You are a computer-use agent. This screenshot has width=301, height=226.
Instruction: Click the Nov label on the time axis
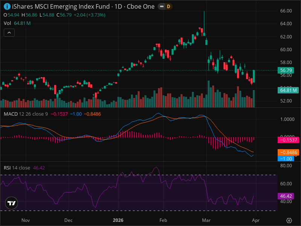[x=26, y=220]
